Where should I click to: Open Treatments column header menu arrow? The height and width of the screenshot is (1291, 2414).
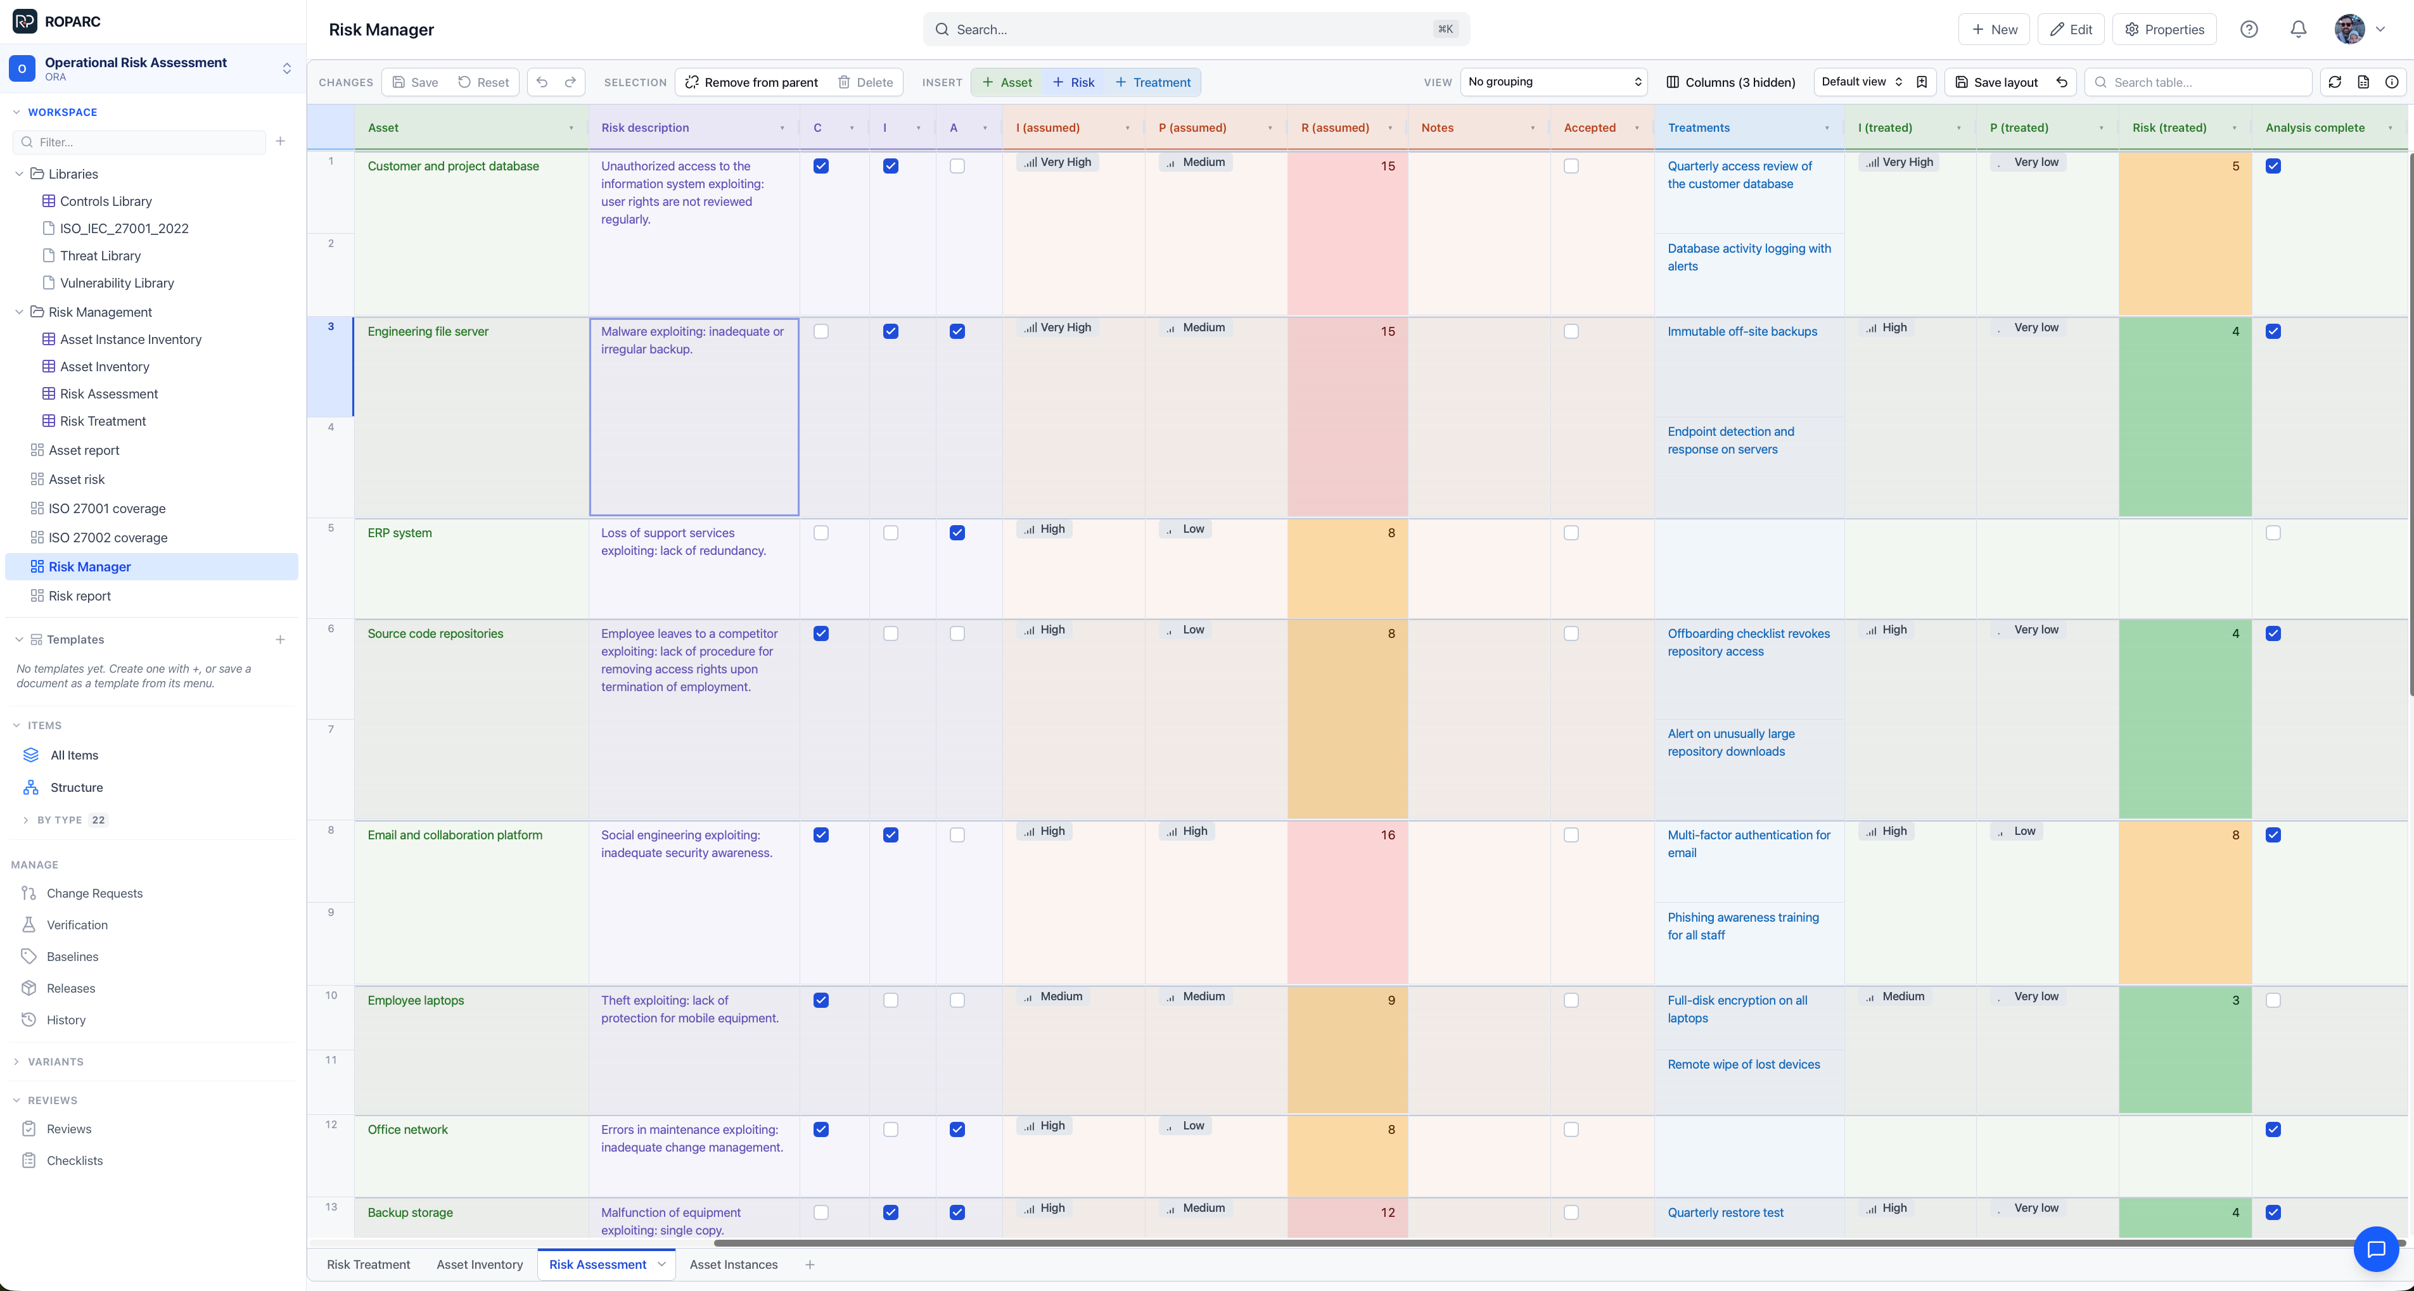pos(1827,129)
